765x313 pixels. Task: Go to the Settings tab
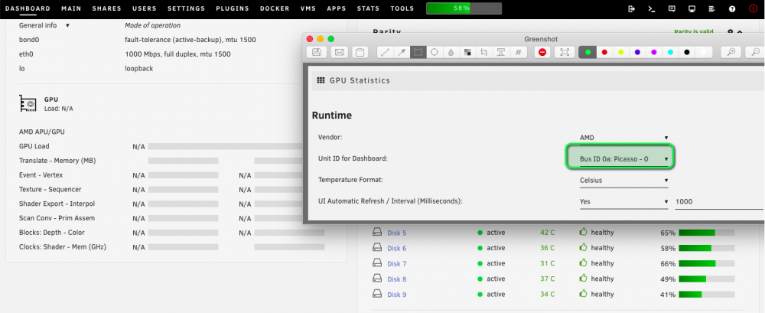[x=187, y=8]
